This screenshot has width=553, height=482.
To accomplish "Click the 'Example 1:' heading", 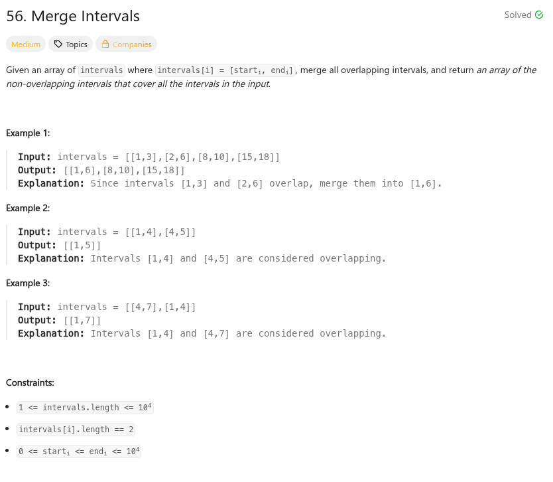I will [x=28, y=133].
